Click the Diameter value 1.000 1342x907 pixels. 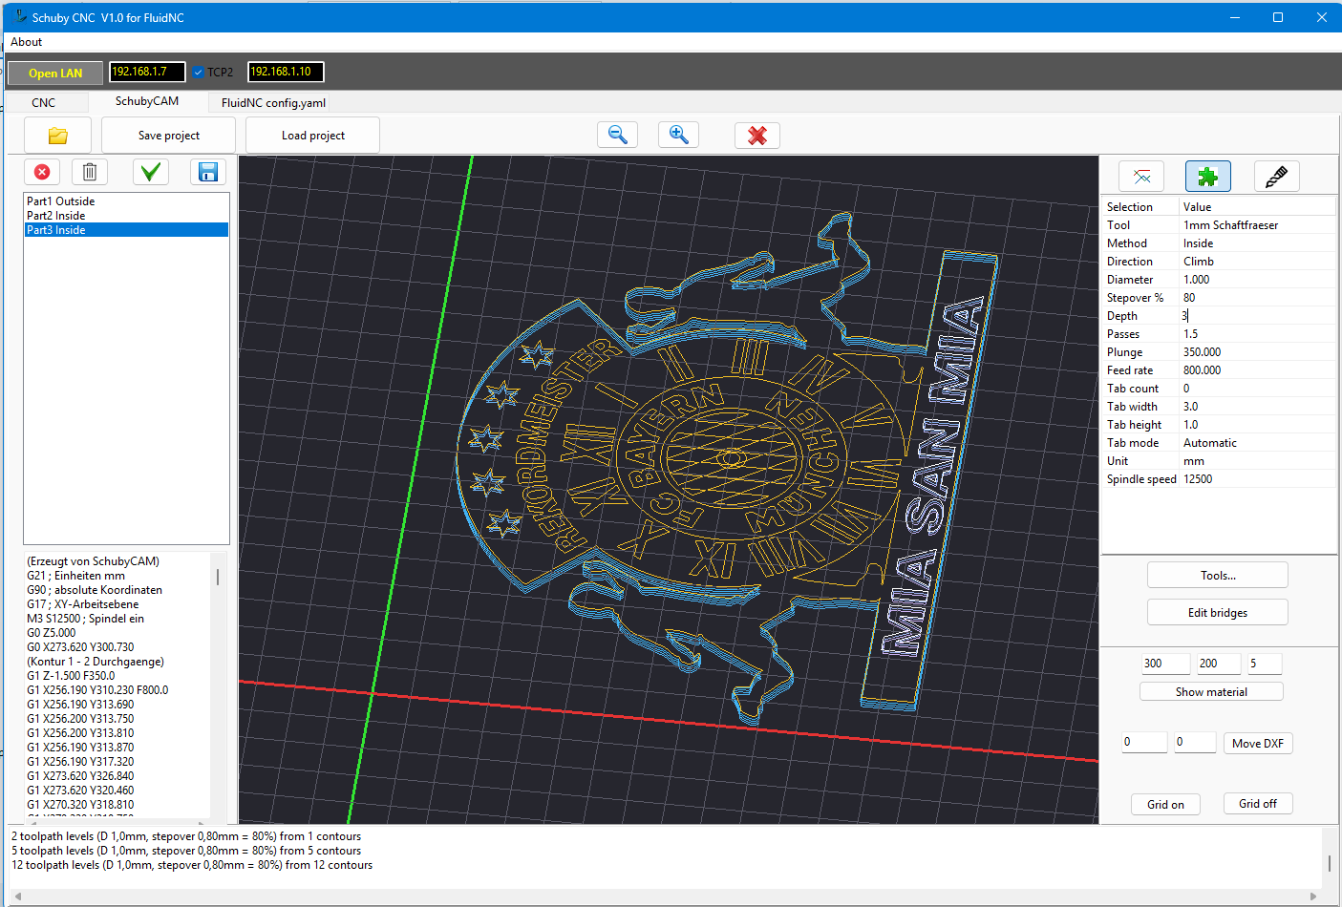[x=1257, y=280]
